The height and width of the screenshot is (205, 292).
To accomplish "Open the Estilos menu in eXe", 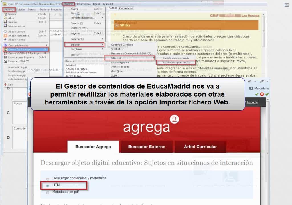I will [x=96, y=4].
